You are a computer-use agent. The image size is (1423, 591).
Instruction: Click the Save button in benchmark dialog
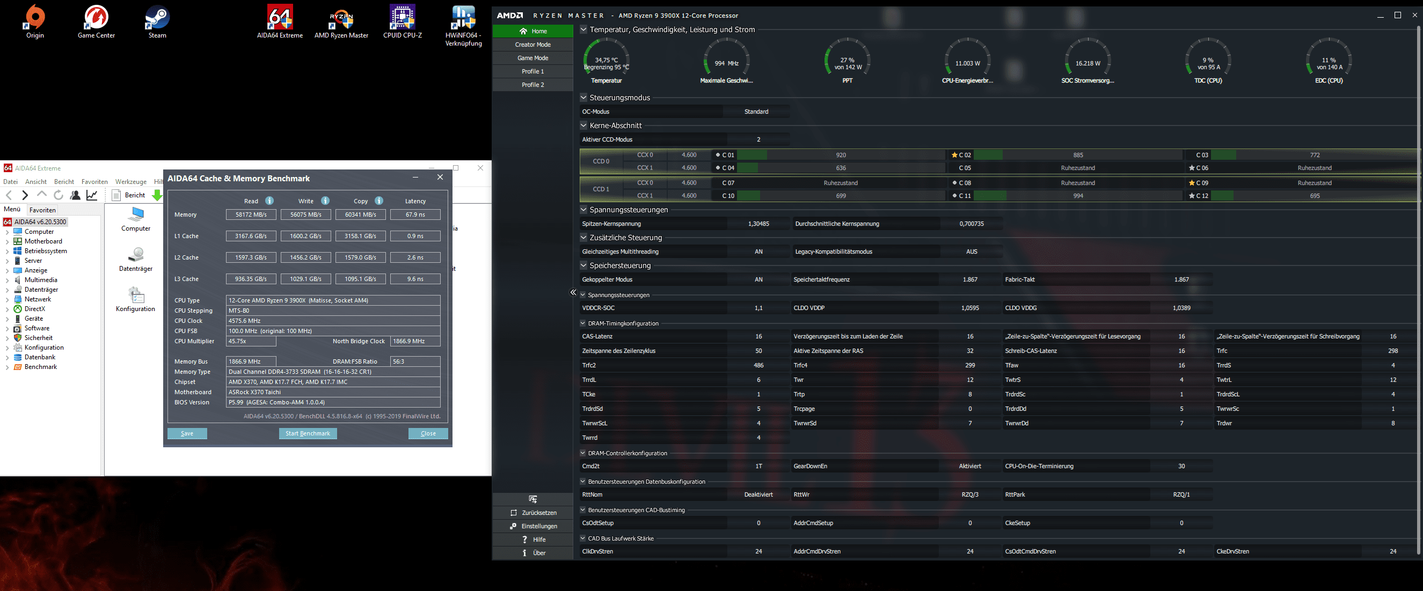click(x=187, y=434)
